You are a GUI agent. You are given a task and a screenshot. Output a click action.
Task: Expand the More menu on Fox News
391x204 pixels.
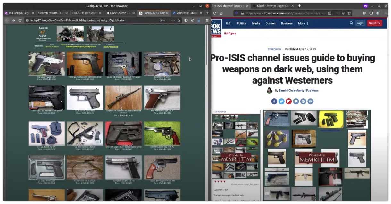click(303, 23)
